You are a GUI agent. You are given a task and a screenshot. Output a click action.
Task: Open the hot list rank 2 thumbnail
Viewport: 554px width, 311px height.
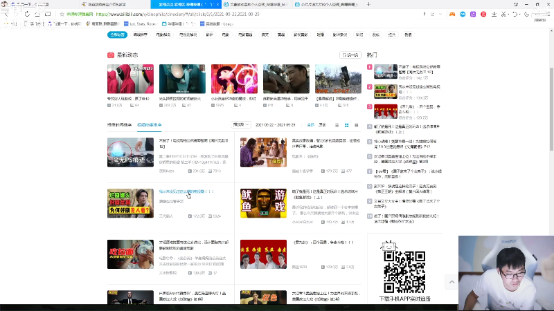coord(386,92)
